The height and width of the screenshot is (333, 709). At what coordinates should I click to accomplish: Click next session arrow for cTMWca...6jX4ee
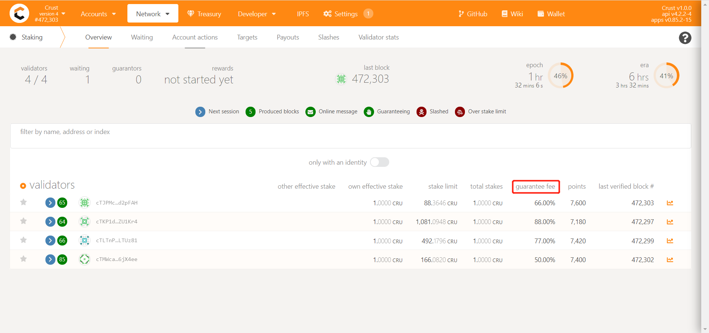pos(50,260)
